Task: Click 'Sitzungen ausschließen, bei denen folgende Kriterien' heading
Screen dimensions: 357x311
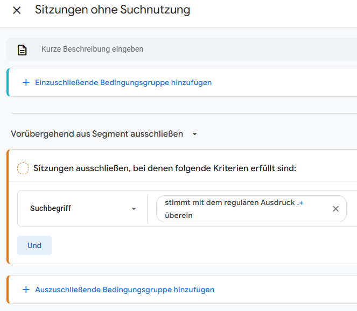Action: (165, 168)
